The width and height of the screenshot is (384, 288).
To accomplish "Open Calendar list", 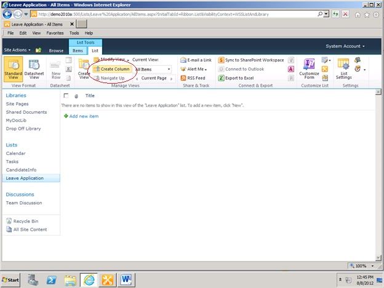I will point(15,153).
